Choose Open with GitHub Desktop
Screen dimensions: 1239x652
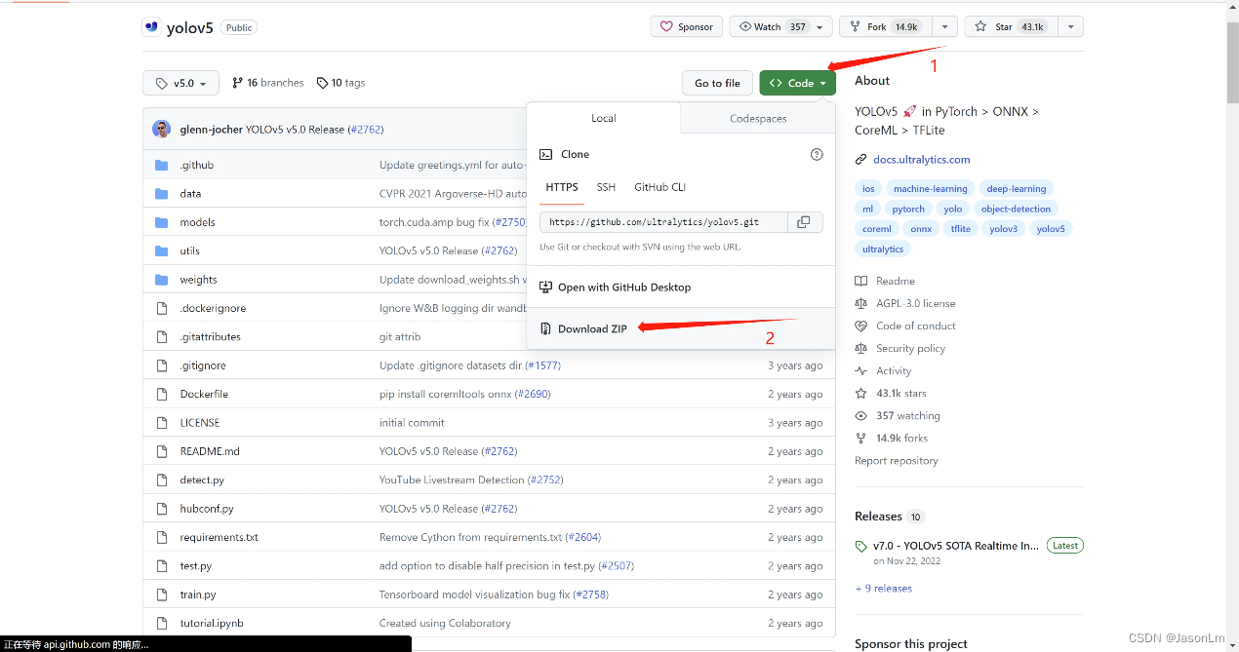pos(681,288)
